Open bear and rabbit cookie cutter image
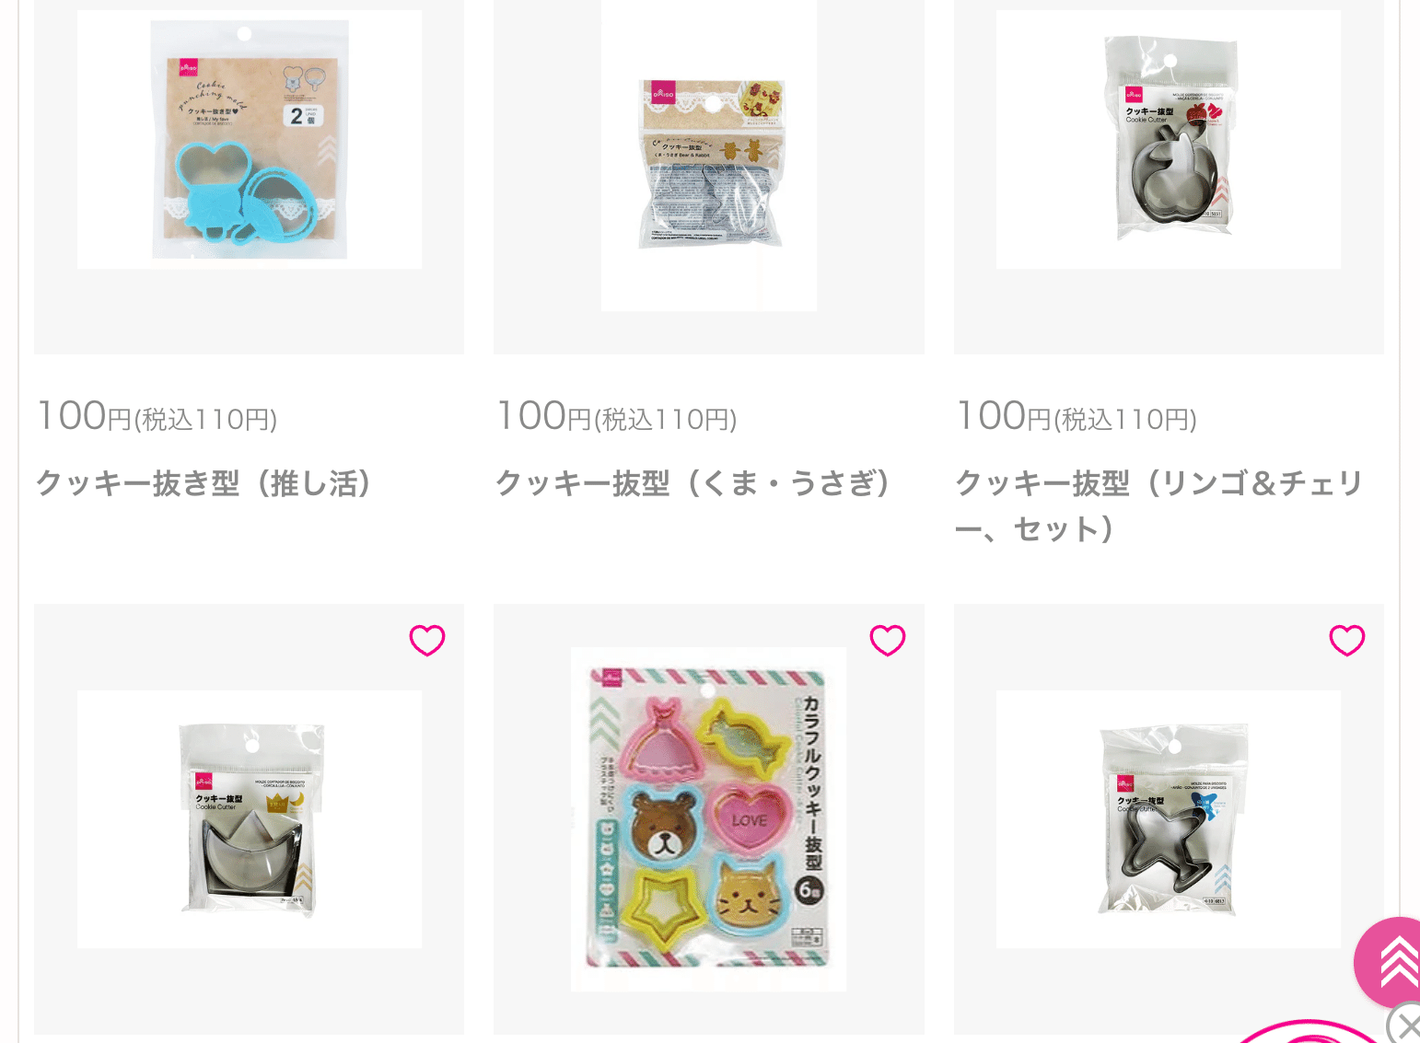1420x1043 pixels. click(709, 155)
